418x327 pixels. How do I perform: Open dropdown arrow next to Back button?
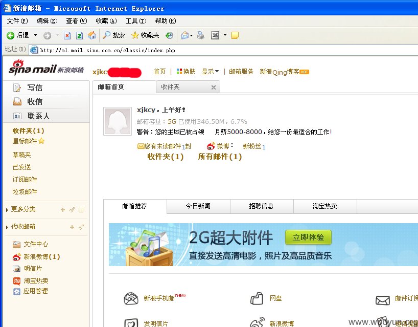[x=35, y=35]
